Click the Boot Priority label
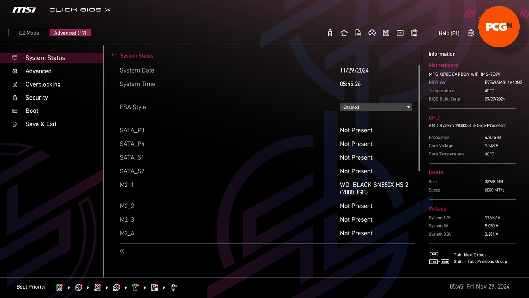 31,287
